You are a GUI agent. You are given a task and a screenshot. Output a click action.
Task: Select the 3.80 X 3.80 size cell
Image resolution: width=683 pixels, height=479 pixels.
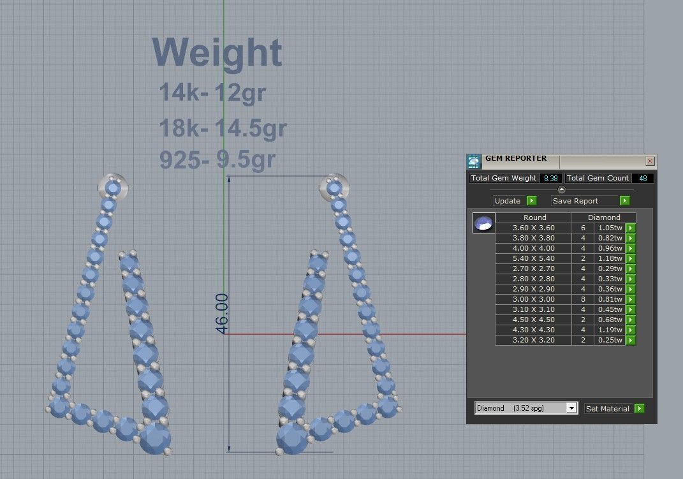(x=534, y=238)
